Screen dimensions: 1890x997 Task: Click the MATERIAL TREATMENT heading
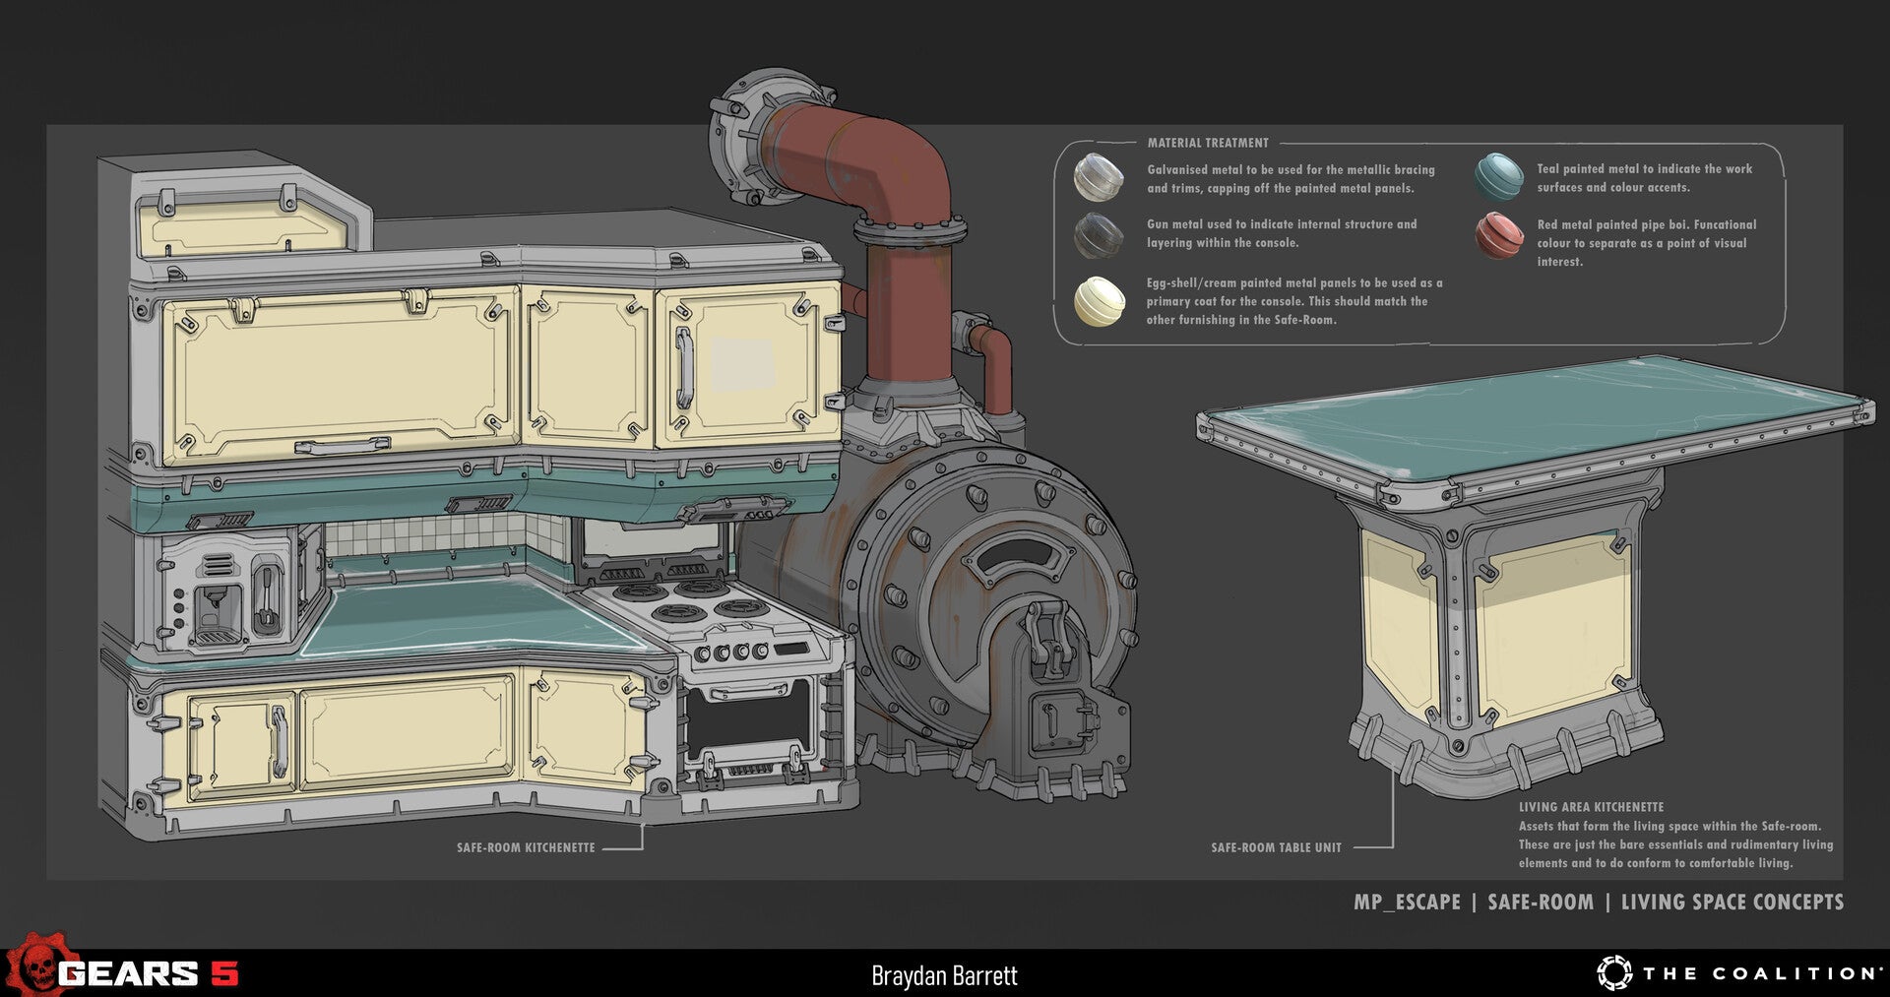pos(1208,143)
